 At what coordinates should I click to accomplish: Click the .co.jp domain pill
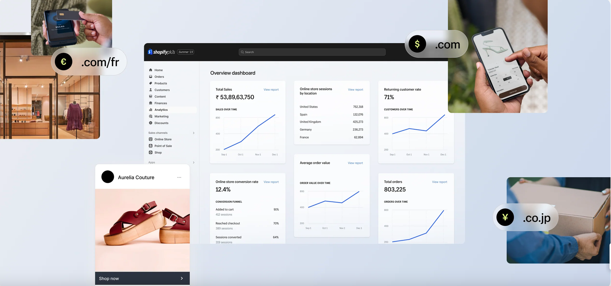(x=526, y=217)
